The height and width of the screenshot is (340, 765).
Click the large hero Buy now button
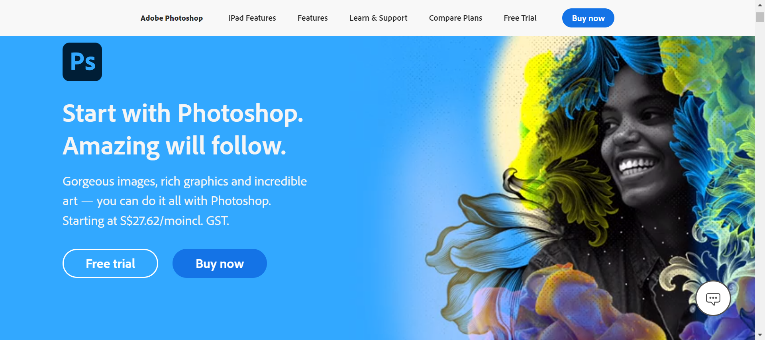point(220,263)
